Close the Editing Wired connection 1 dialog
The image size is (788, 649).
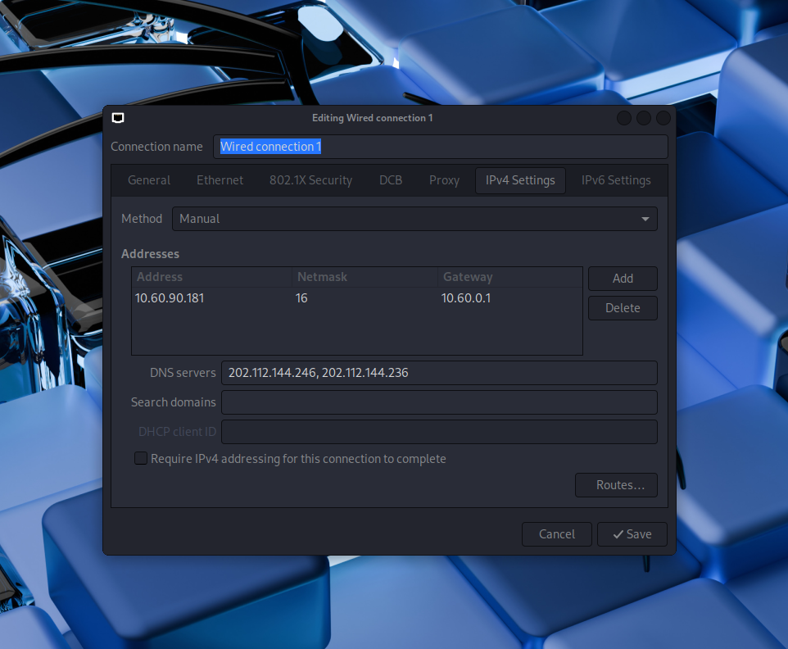663,118
